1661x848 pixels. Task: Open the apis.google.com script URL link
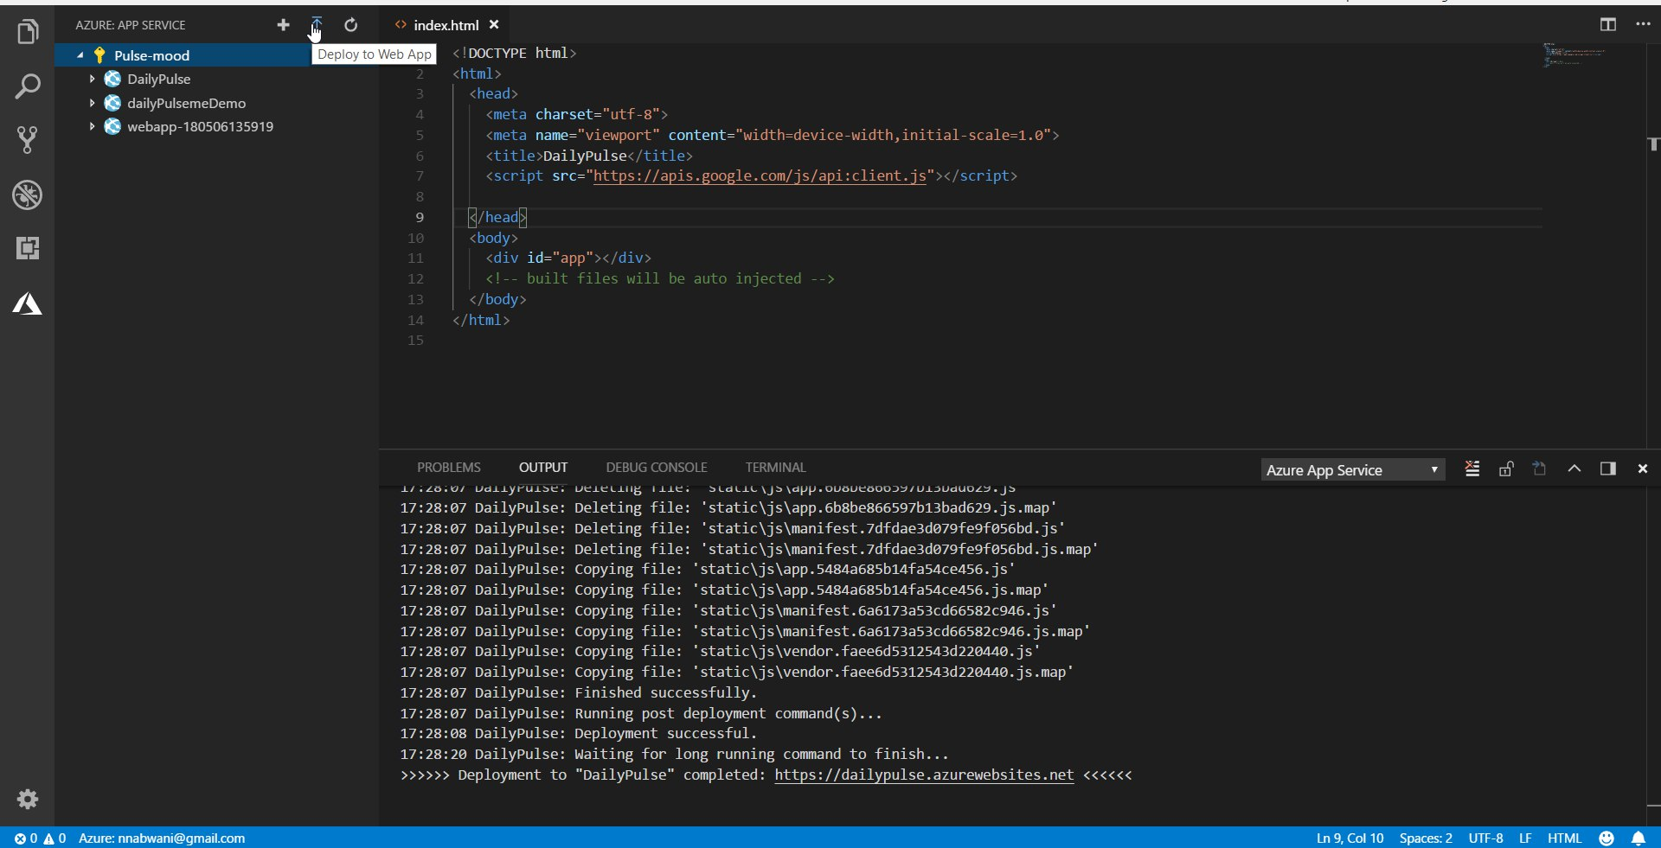(760, 175)
